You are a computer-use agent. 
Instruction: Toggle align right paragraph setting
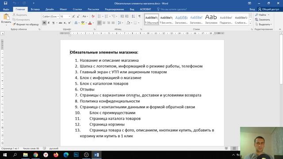click(108, 23)
